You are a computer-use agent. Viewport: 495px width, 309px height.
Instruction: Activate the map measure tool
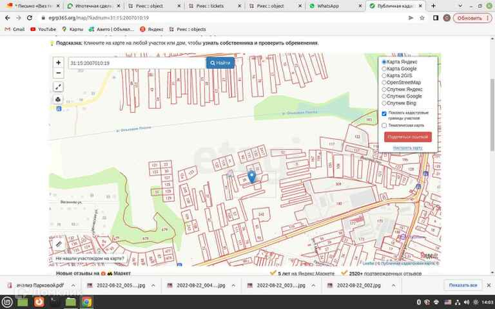pyautogui.click(x=58, y=86)
